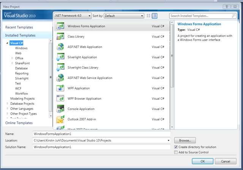Screen dimensions: 243x170
Task: Open the Sort by Default dropdown
Action: [x=124, y=16]
